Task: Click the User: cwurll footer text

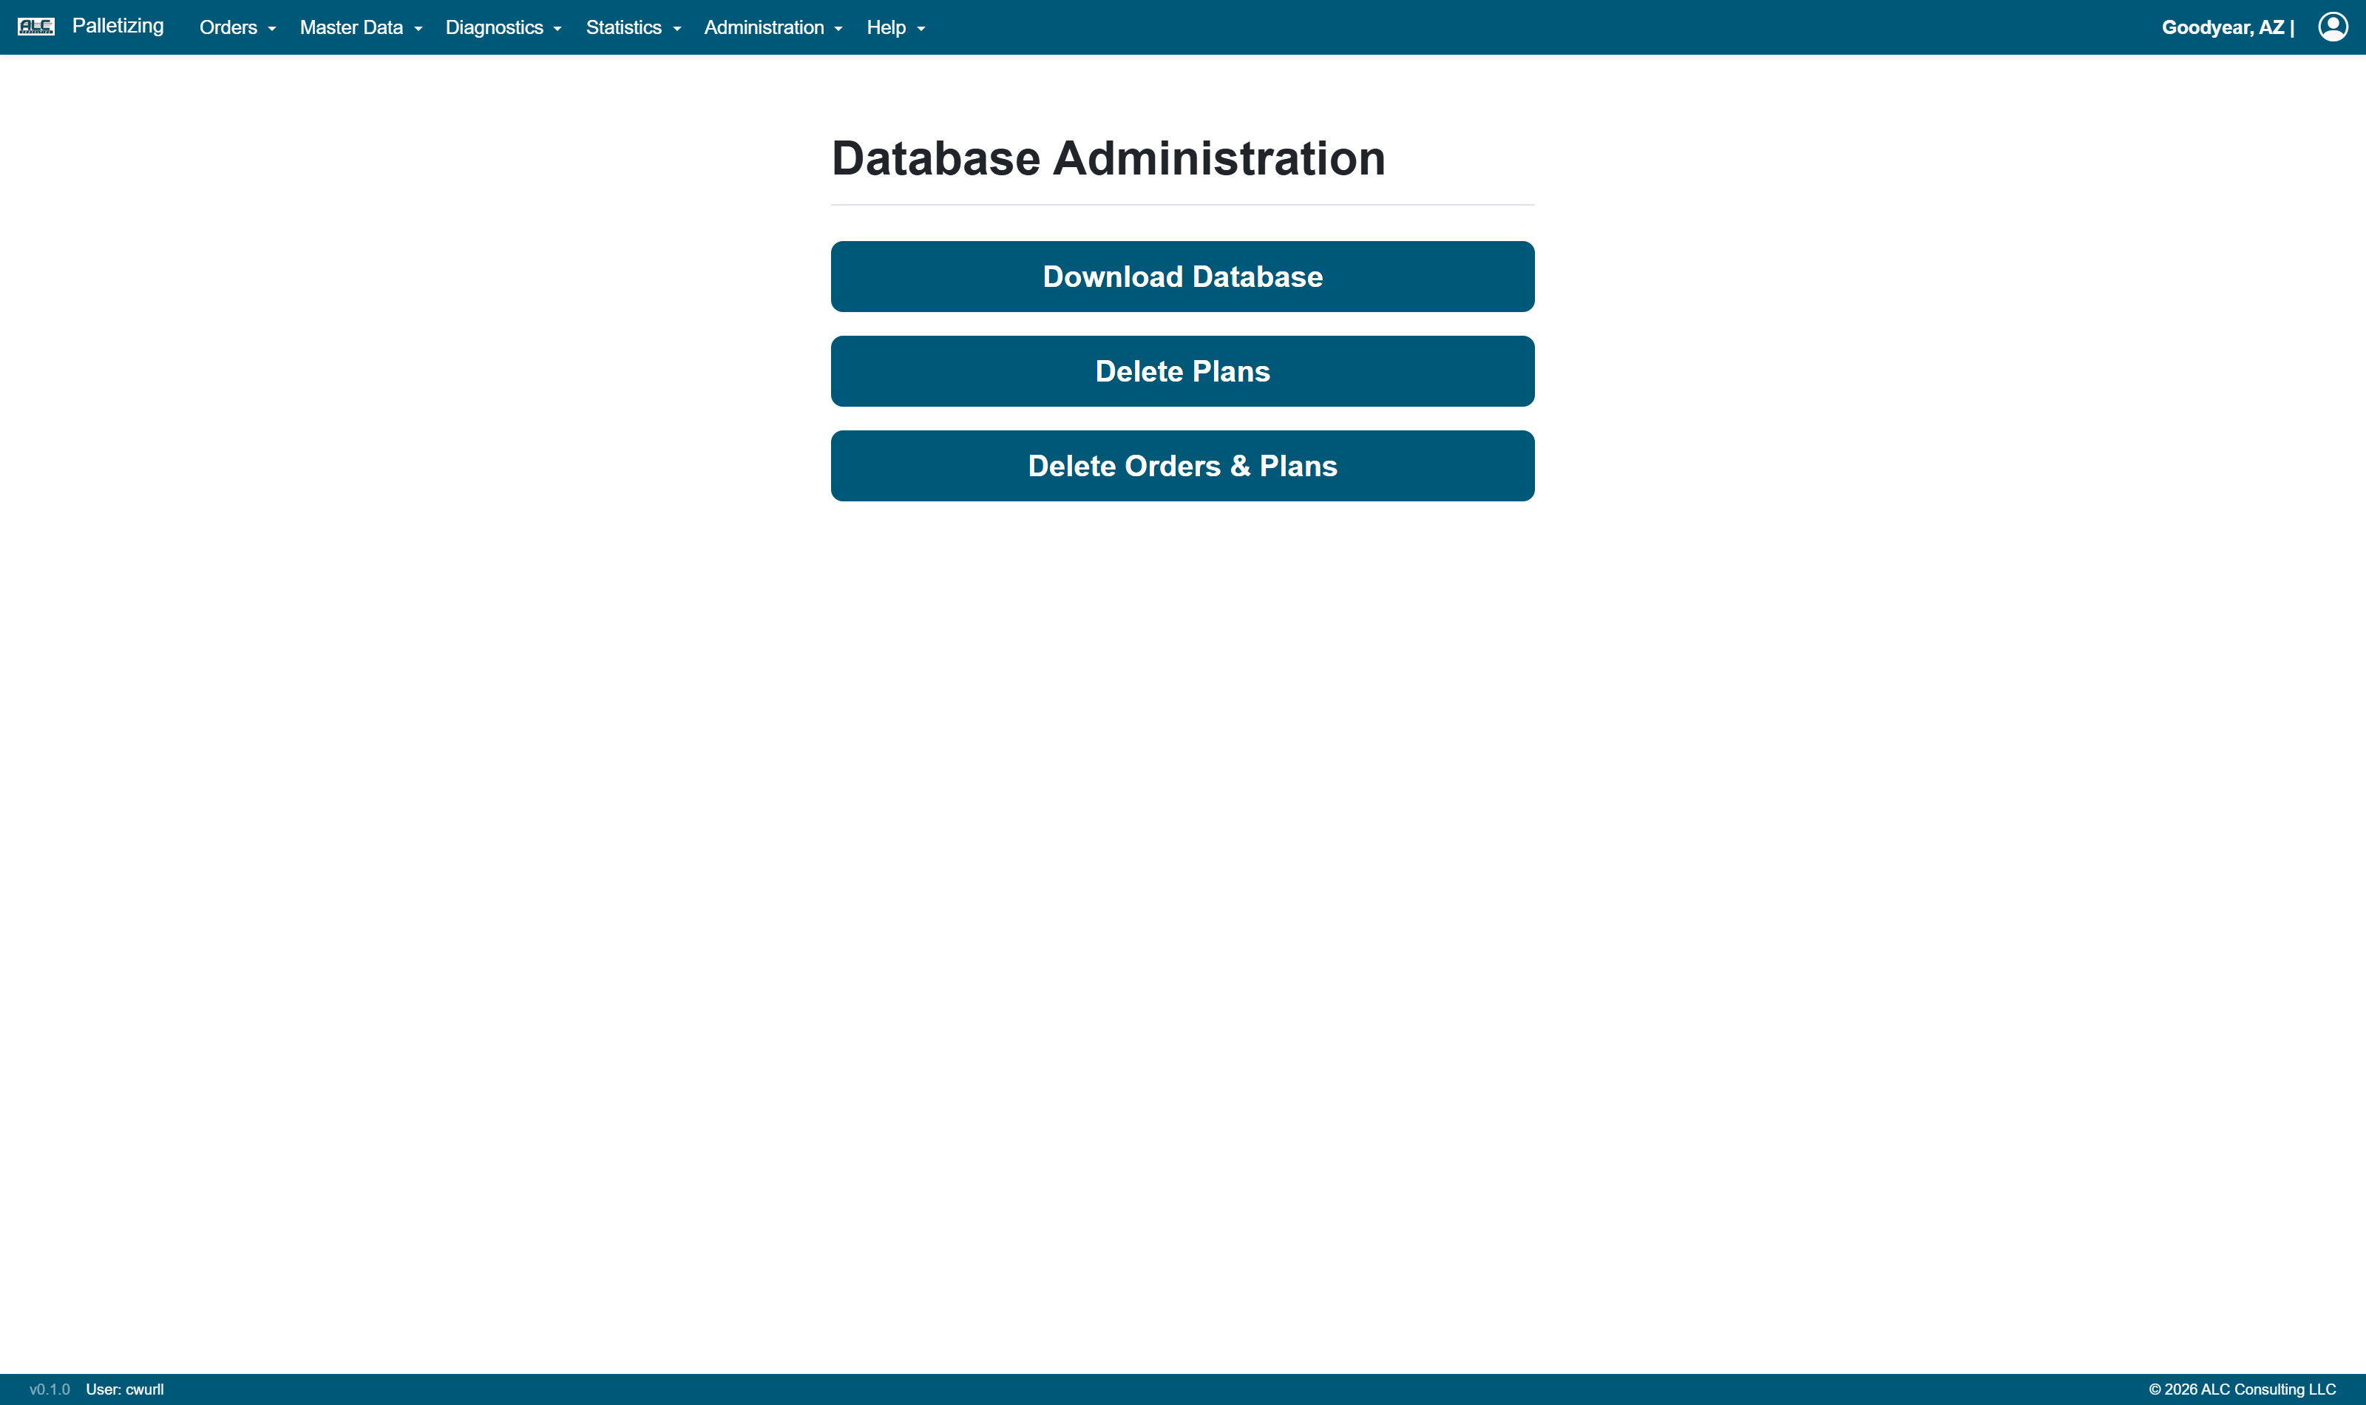Action: click(125, 1389)
